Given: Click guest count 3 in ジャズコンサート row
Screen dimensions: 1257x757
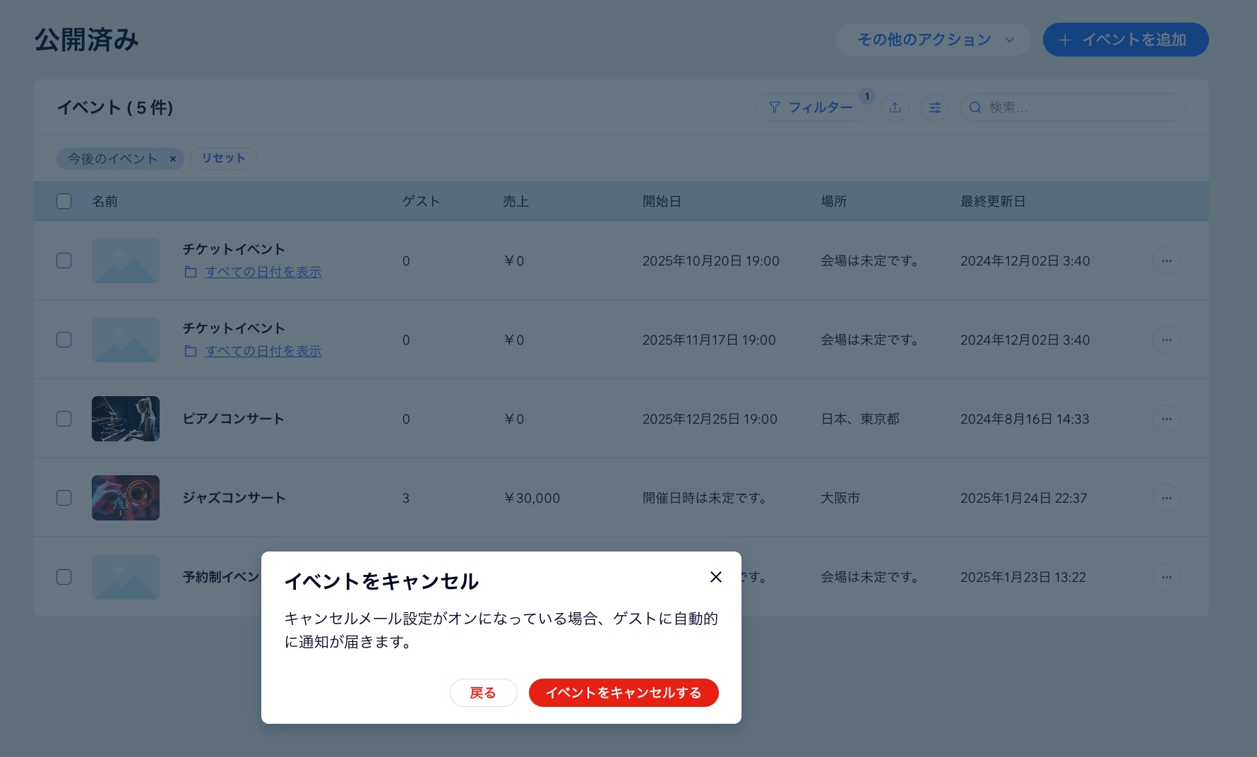Looking at the screenshot, I should 406,498.
